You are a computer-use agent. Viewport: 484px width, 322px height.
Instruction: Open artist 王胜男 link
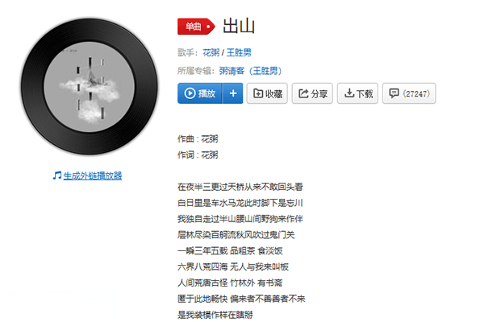pyautogui.click(x=239, y=52)
